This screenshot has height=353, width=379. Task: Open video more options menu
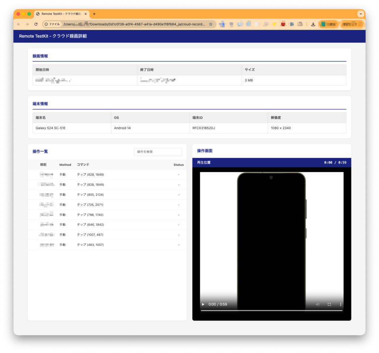pos(341,304)
